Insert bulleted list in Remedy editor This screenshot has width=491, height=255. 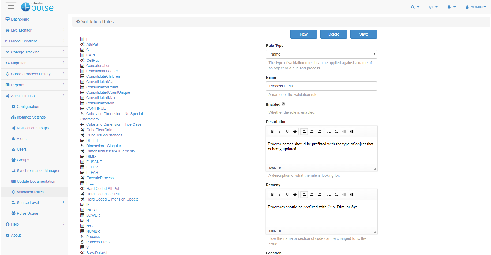click(x=336, y=194)
